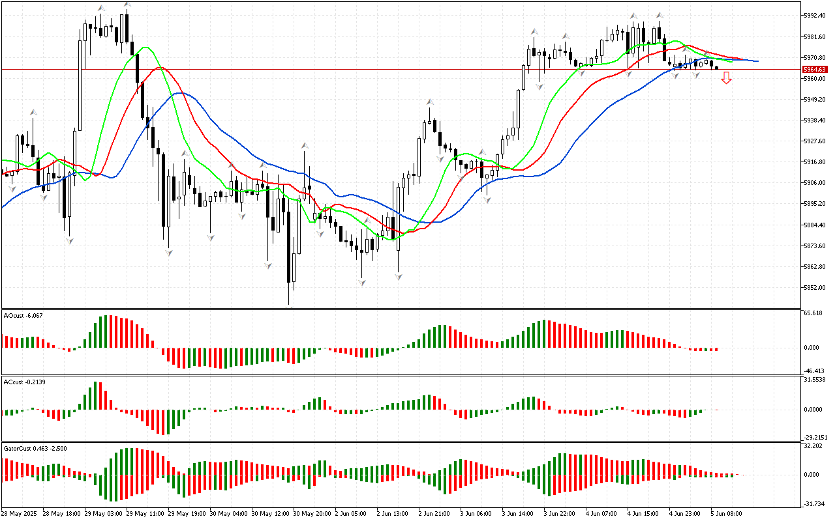Select the tallest green AOcust histogram bar
The image size is (835, 521).
[107, 332]
